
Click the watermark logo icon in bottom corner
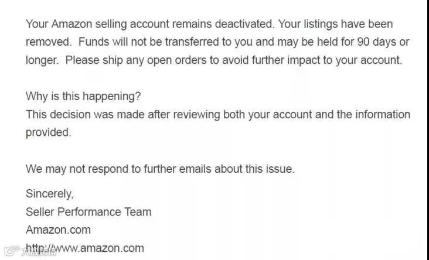coord(11,251)
